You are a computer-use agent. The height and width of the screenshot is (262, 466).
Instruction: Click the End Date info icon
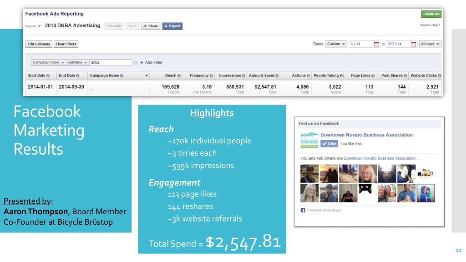(x=77, y=76)
